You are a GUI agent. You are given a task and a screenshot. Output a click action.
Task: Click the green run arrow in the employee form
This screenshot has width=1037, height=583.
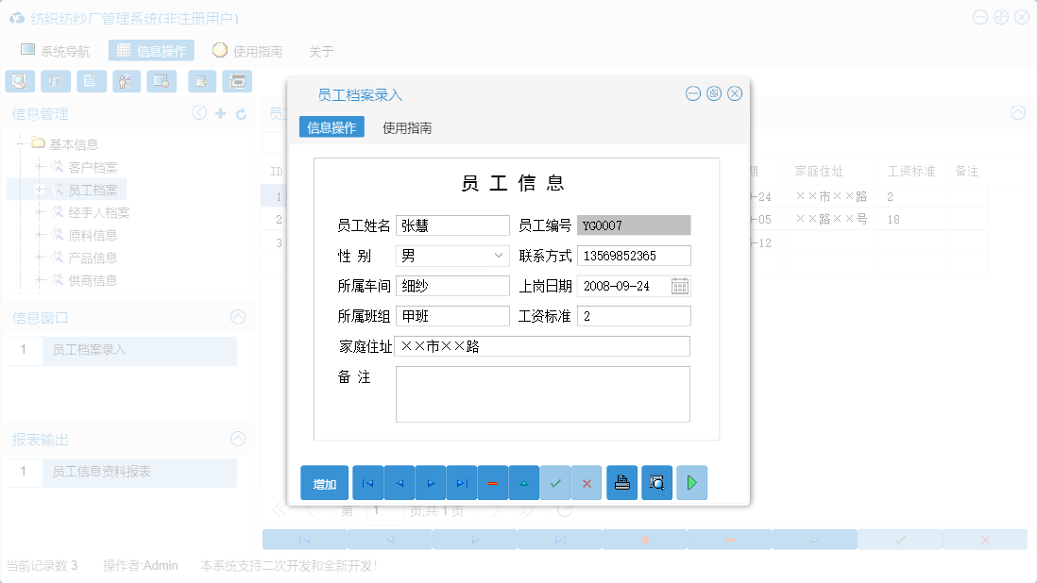pos(692,482)
